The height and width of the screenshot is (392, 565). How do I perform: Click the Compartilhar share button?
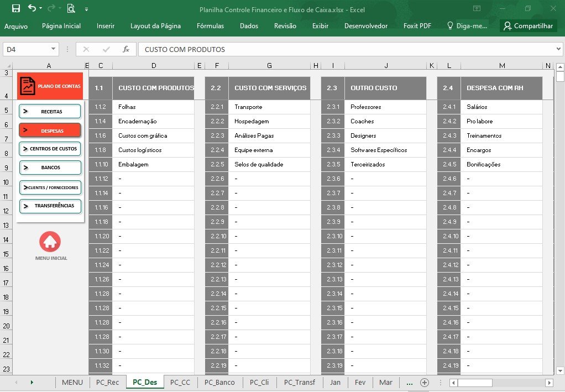(x=529, y=26)
